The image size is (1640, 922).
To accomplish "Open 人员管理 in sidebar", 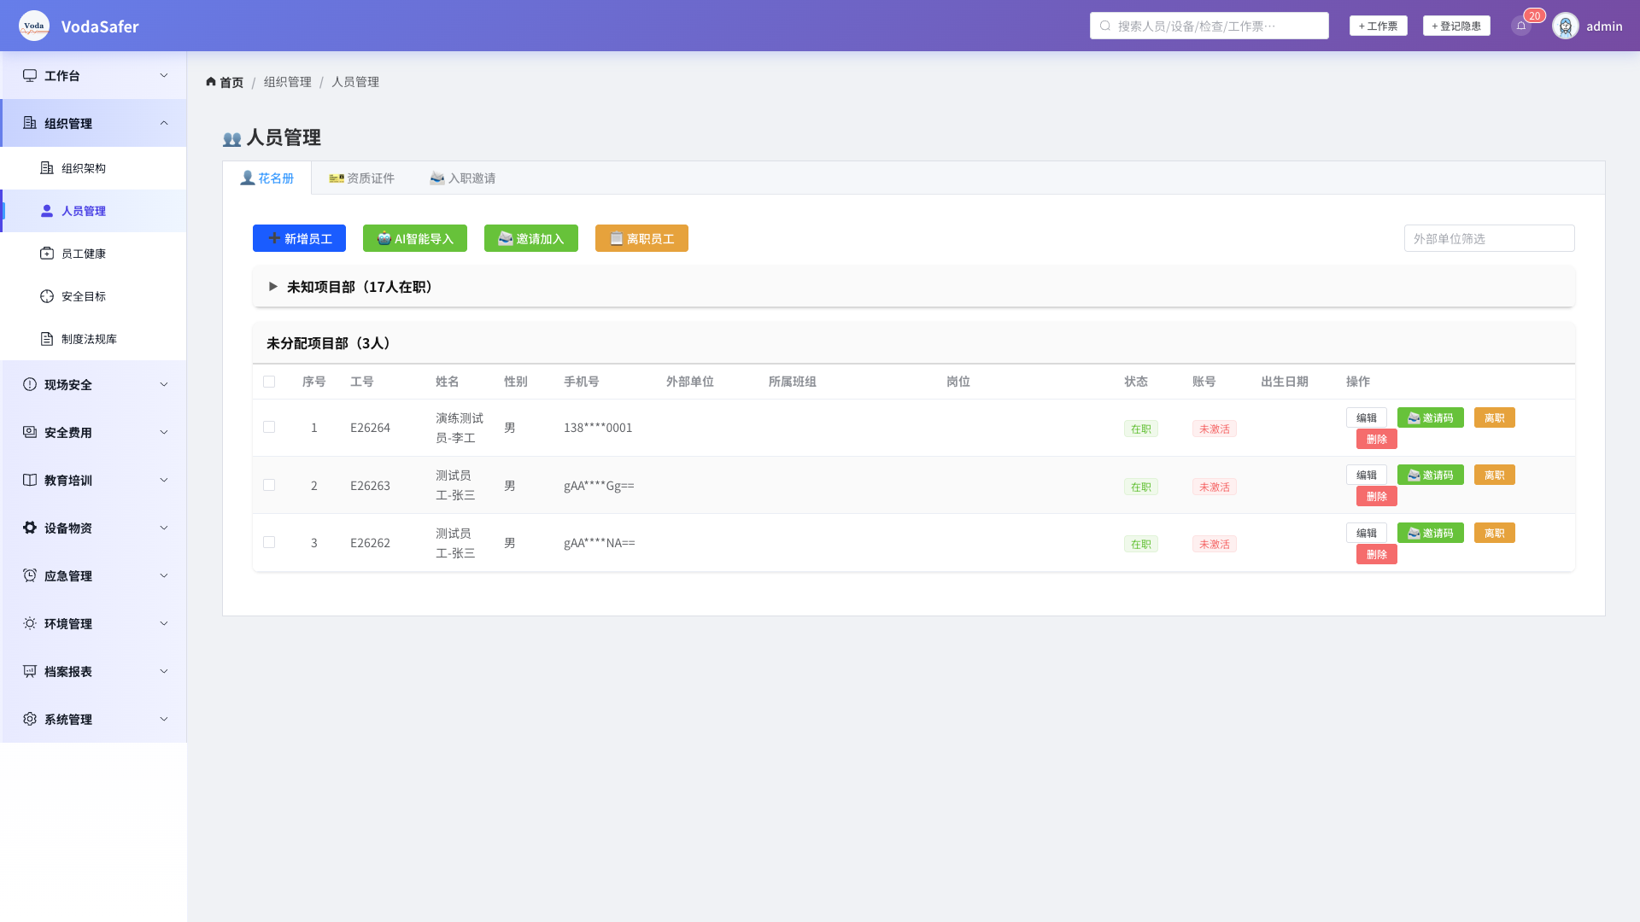I will tap(93, 211).
